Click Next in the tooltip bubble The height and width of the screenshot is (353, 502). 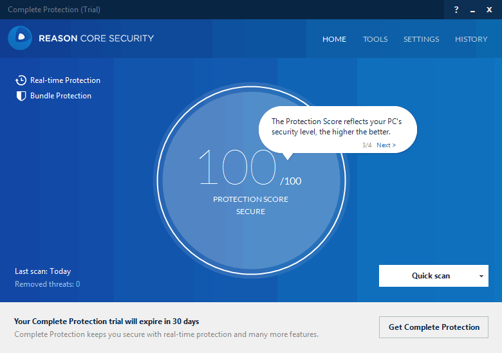(x=386, y=145)
